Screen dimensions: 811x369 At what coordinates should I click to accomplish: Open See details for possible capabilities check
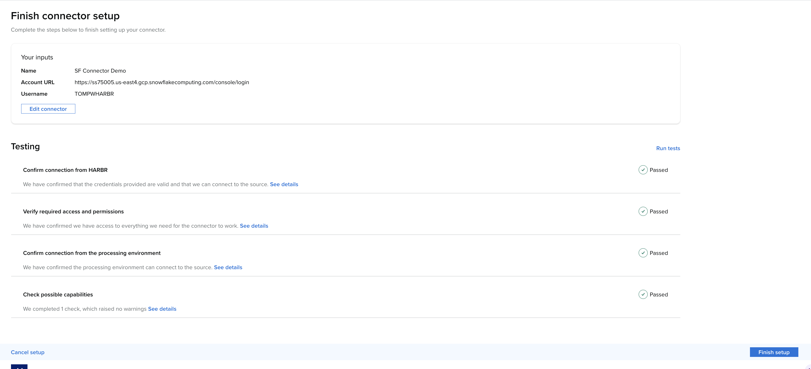point(162,309)
